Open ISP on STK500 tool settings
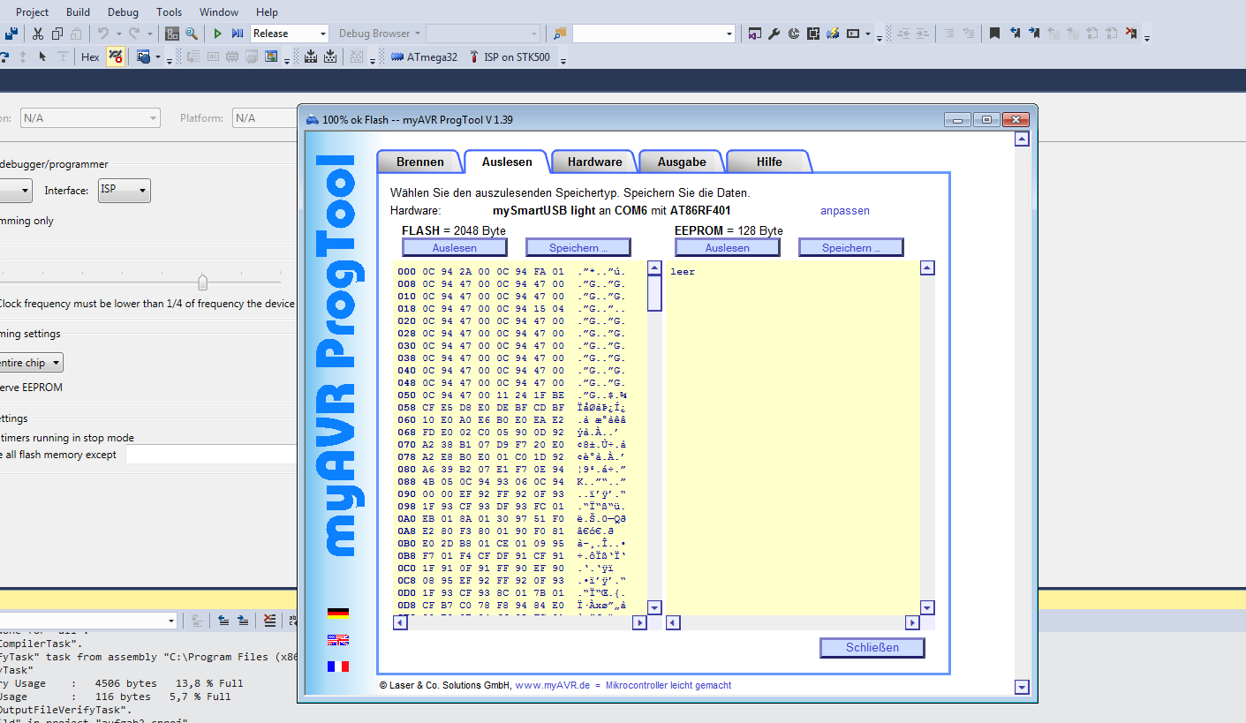Screen dimensions: 1246x723 (x=508, y=56)
